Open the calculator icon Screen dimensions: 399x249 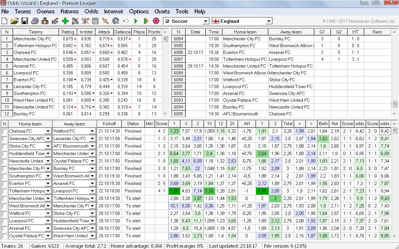click(x=95, y=21)
